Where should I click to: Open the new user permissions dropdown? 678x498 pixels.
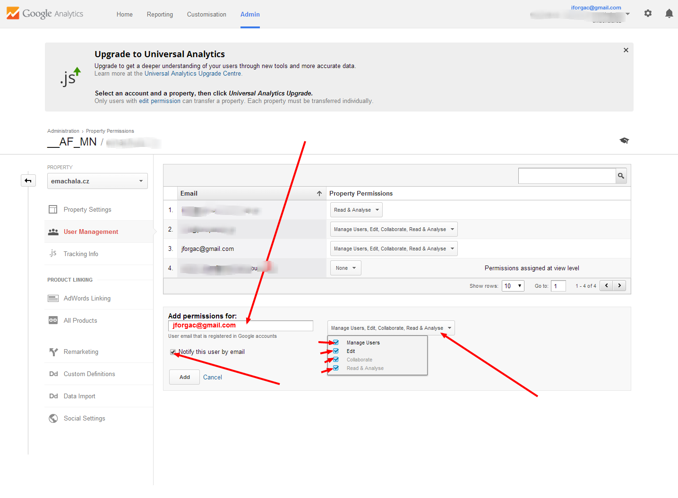(x=391, y=328)
